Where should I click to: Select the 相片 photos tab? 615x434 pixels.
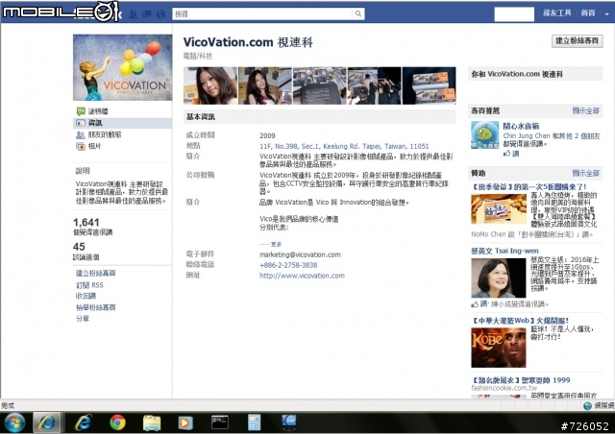94,146
